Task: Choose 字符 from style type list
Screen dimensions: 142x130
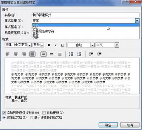Action: 86,28
